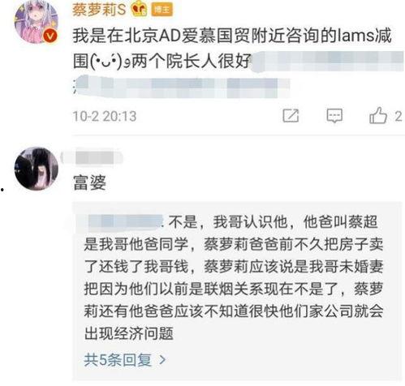Tap blurred username above 富婆 comment
This screenshot has height=386, width=405.
[92, 157]
